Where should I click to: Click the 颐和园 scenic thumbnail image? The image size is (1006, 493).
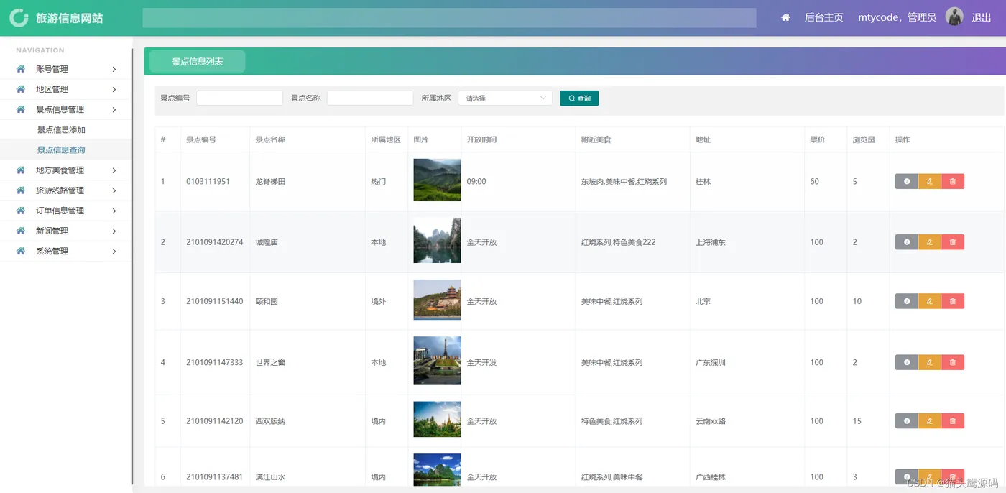pyautogui.click(x=437, y=300)
